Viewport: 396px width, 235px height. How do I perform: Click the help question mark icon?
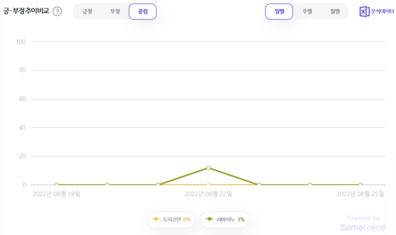[x=57, y=11]
